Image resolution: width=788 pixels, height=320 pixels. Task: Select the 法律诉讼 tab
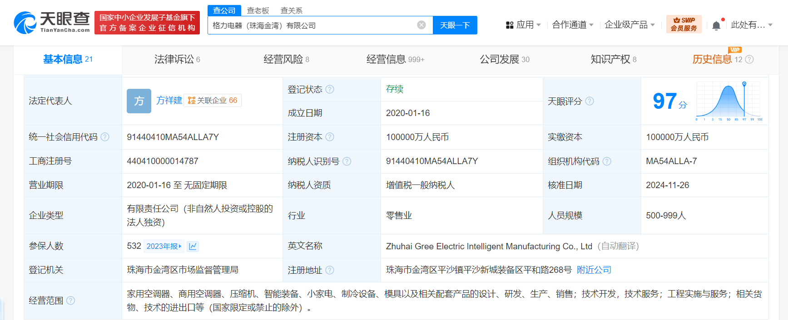177,59
